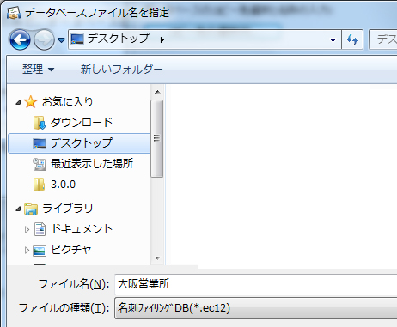The height and width of the screenshot is (327, 397).
Task: Select ライブラリ in navigation pane
Action: click(68, 209)
